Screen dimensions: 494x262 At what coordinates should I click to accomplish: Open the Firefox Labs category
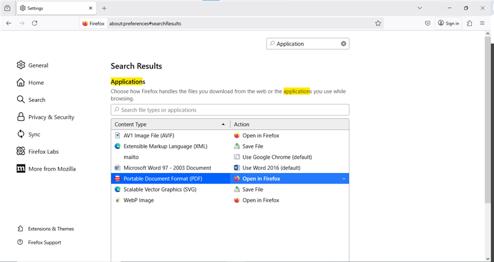[x=38, y=151]
